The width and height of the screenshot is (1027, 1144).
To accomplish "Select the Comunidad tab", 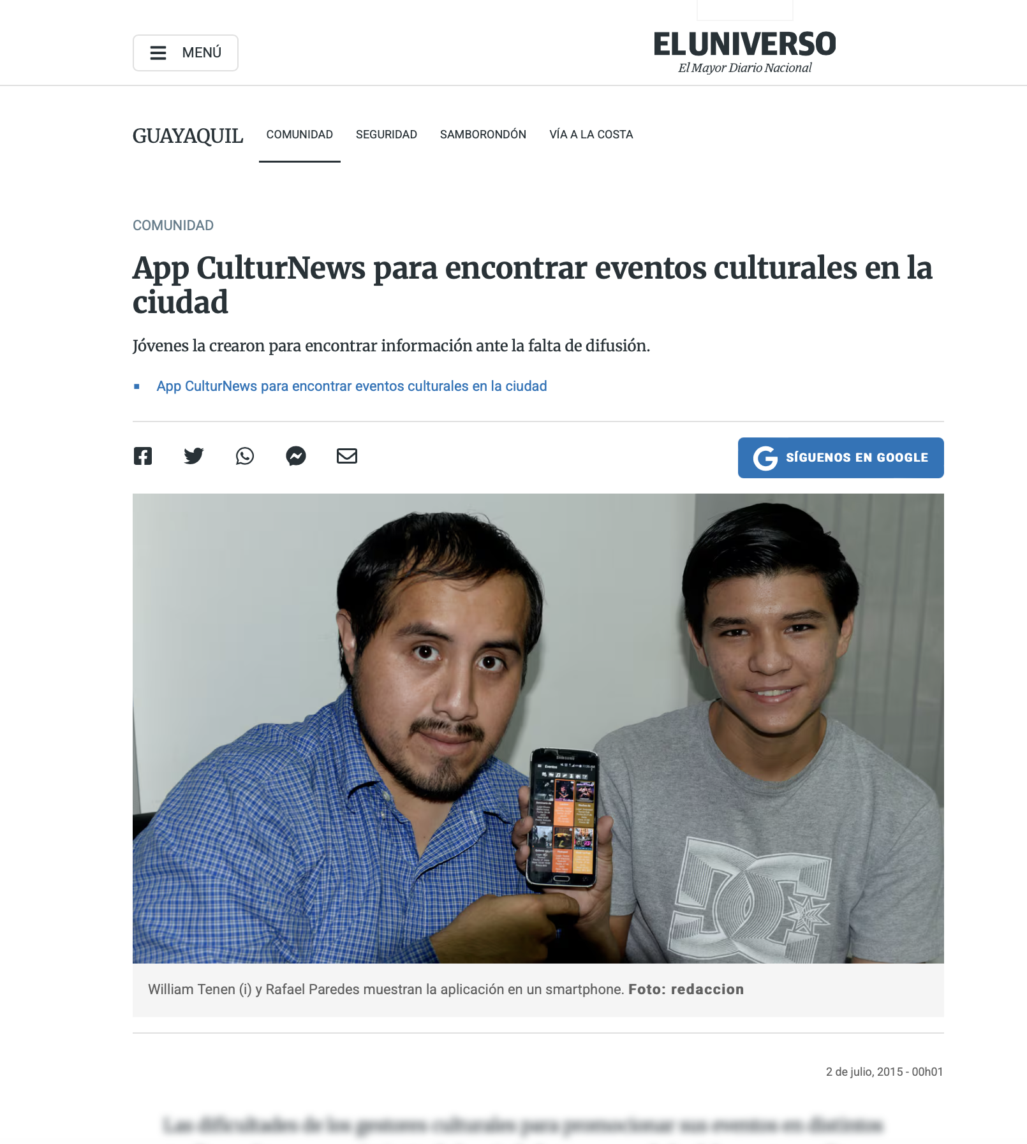I will click(300, 135).
